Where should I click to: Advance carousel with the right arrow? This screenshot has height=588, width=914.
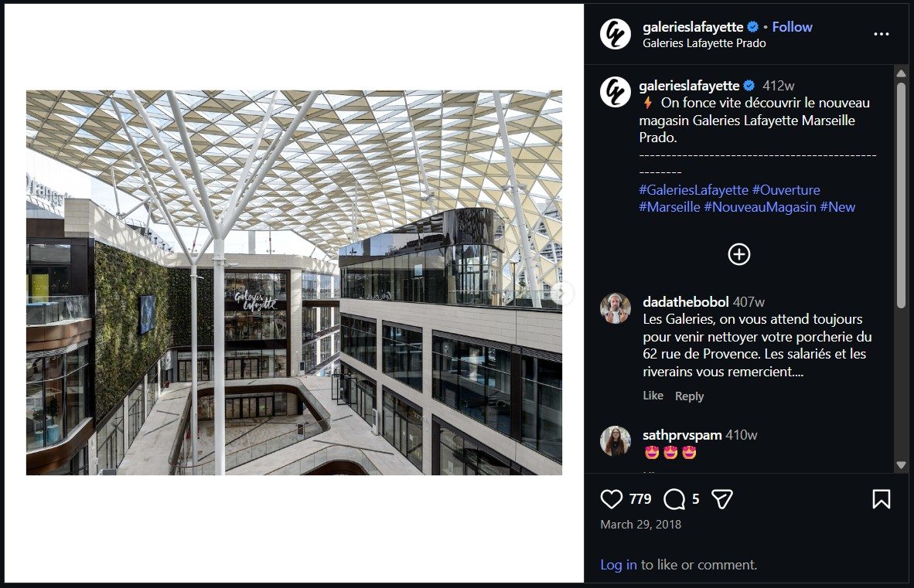(x=563, y=292)
